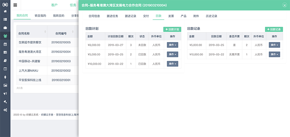
Task: Click the 共5条 record count text
Action: 20,88
